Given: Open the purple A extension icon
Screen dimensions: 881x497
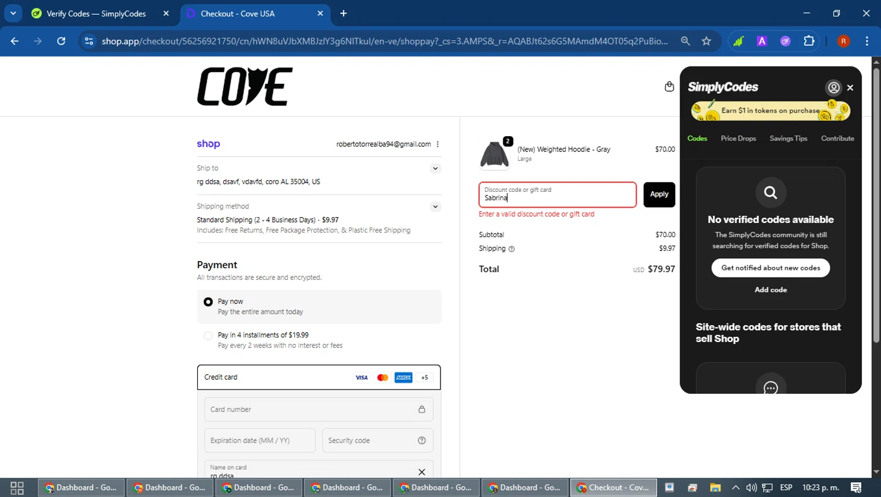Looking at the screenshot, I should tap(762, 41).
